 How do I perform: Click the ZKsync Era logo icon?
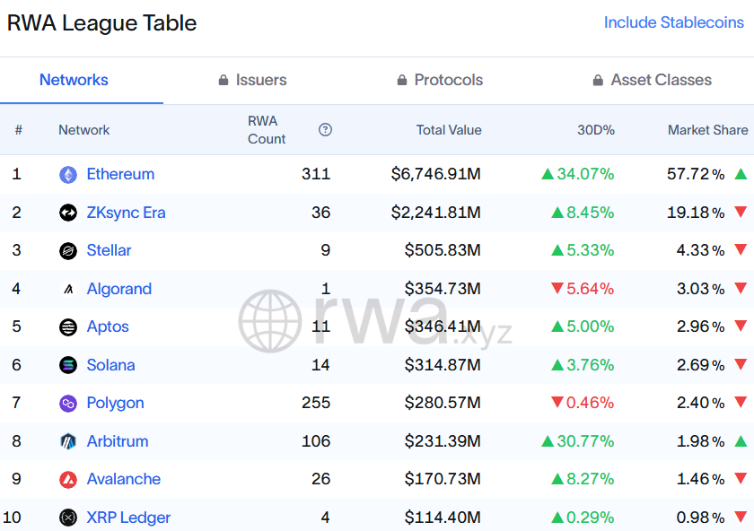click(68, 213)
